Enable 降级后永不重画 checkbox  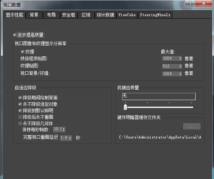[x=20, y=117]
